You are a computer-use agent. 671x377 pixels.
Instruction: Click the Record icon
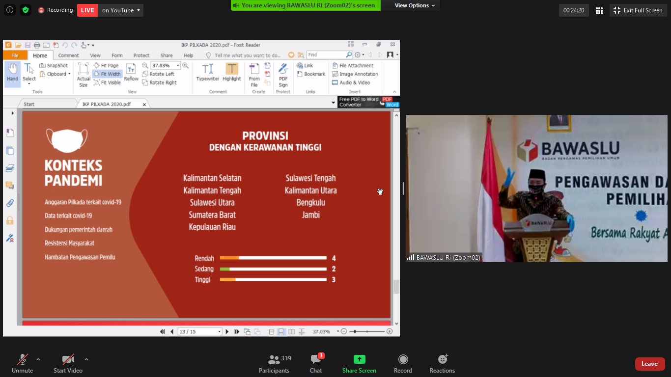pyautogui.click(x=403, y=363)
